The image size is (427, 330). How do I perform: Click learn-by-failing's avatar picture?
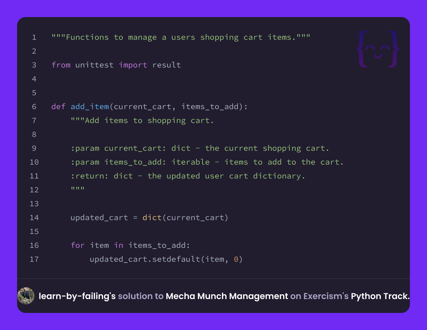point(26,296)
